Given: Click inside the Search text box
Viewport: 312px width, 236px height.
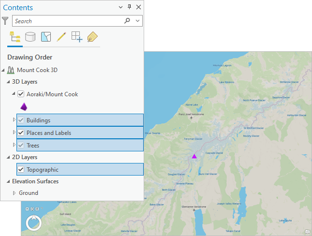Looking at the screenshot, I should coord(68,21).
